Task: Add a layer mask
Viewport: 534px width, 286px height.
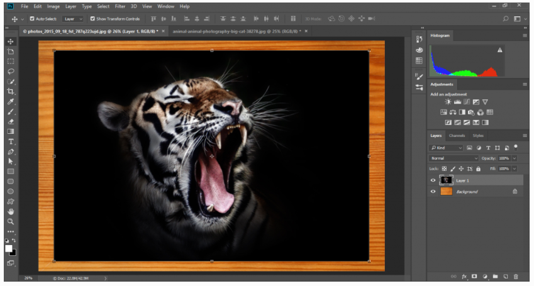Action: [x=474, y=277]
